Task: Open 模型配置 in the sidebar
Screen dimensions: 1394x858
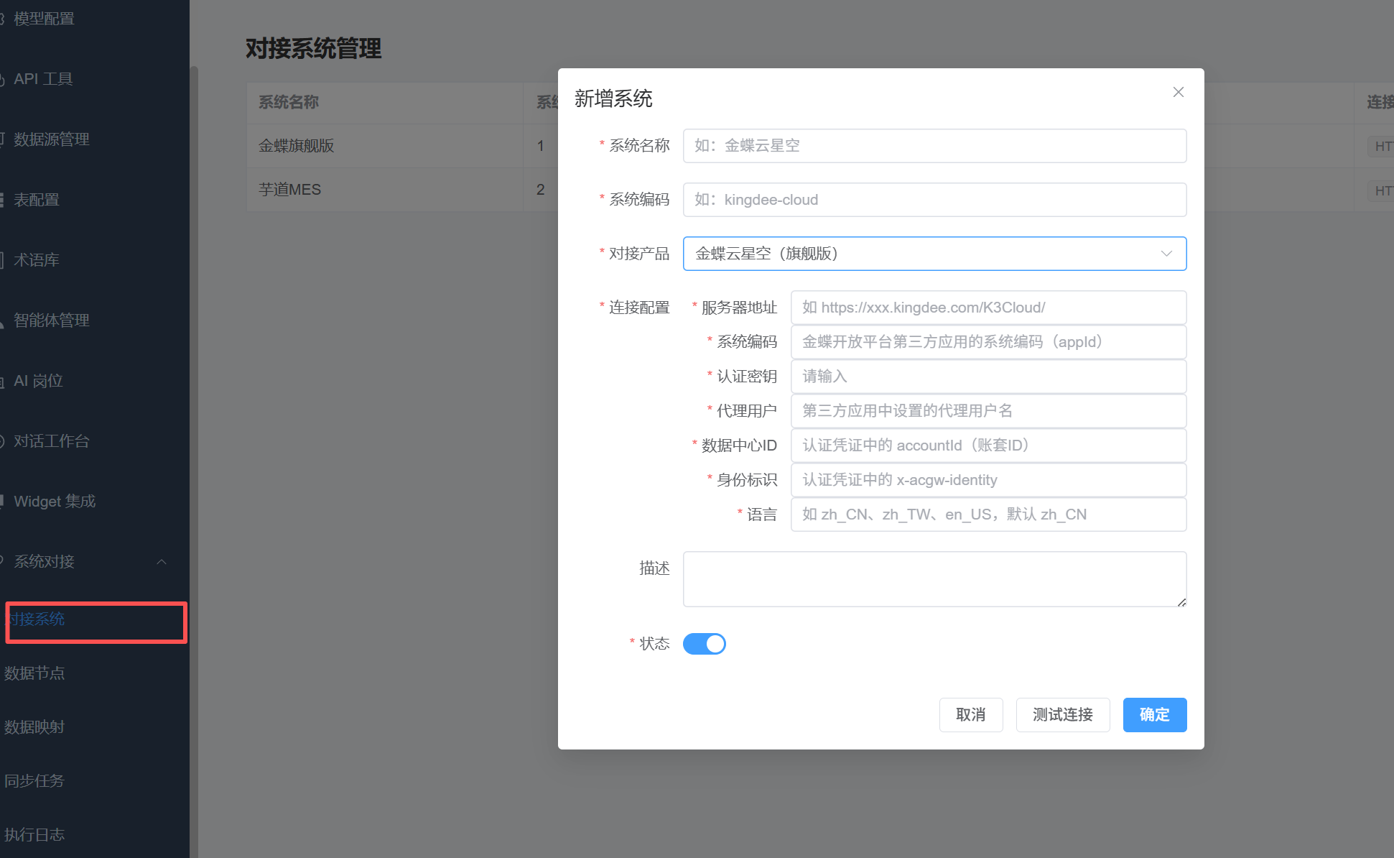Action: click(44, 19)
